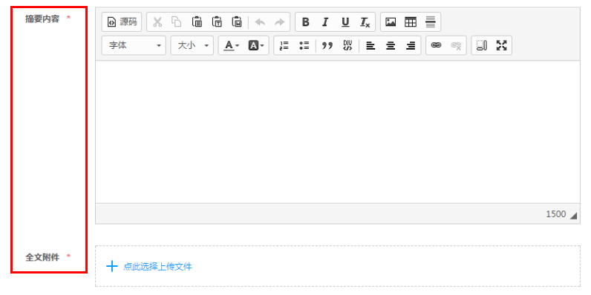Toggle the bulleted list
Image resolution: width=591 pixels, height=295 pixels.
304,45
